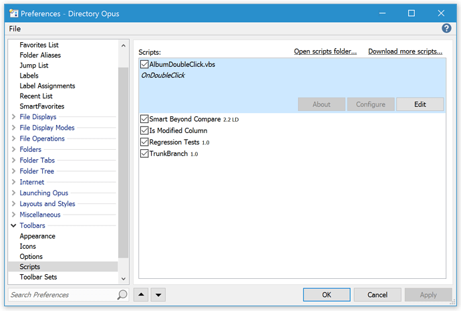Expand the File Operations category
Screen dimensions: 461x311
(x=13, y=138)
